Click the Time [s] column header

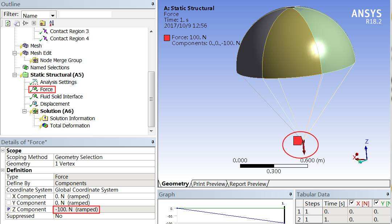(x=334, y=203)
